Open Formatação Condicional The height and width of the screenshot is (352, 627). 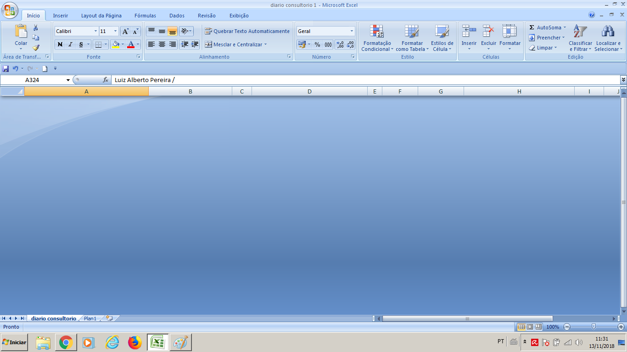(x=377, y=38)
